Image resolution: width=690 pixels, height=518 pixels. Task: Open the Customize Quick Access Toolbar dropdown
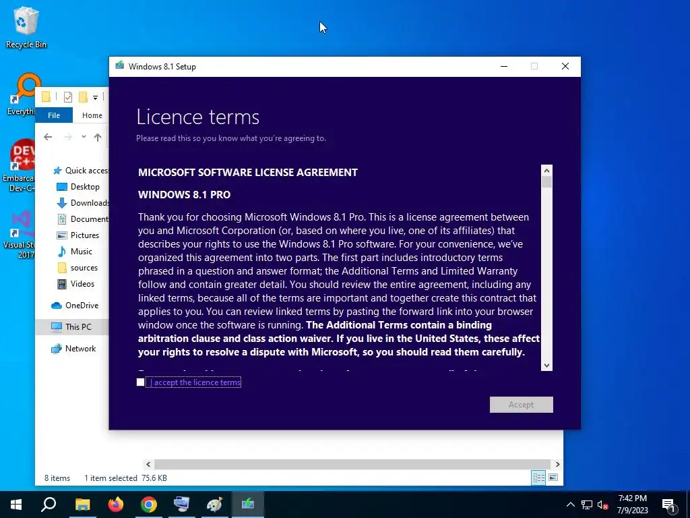point(95,97)
